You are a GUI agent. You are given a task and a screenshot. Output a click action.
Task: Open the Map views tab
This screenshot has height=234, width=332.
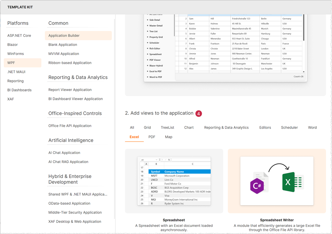168,137
